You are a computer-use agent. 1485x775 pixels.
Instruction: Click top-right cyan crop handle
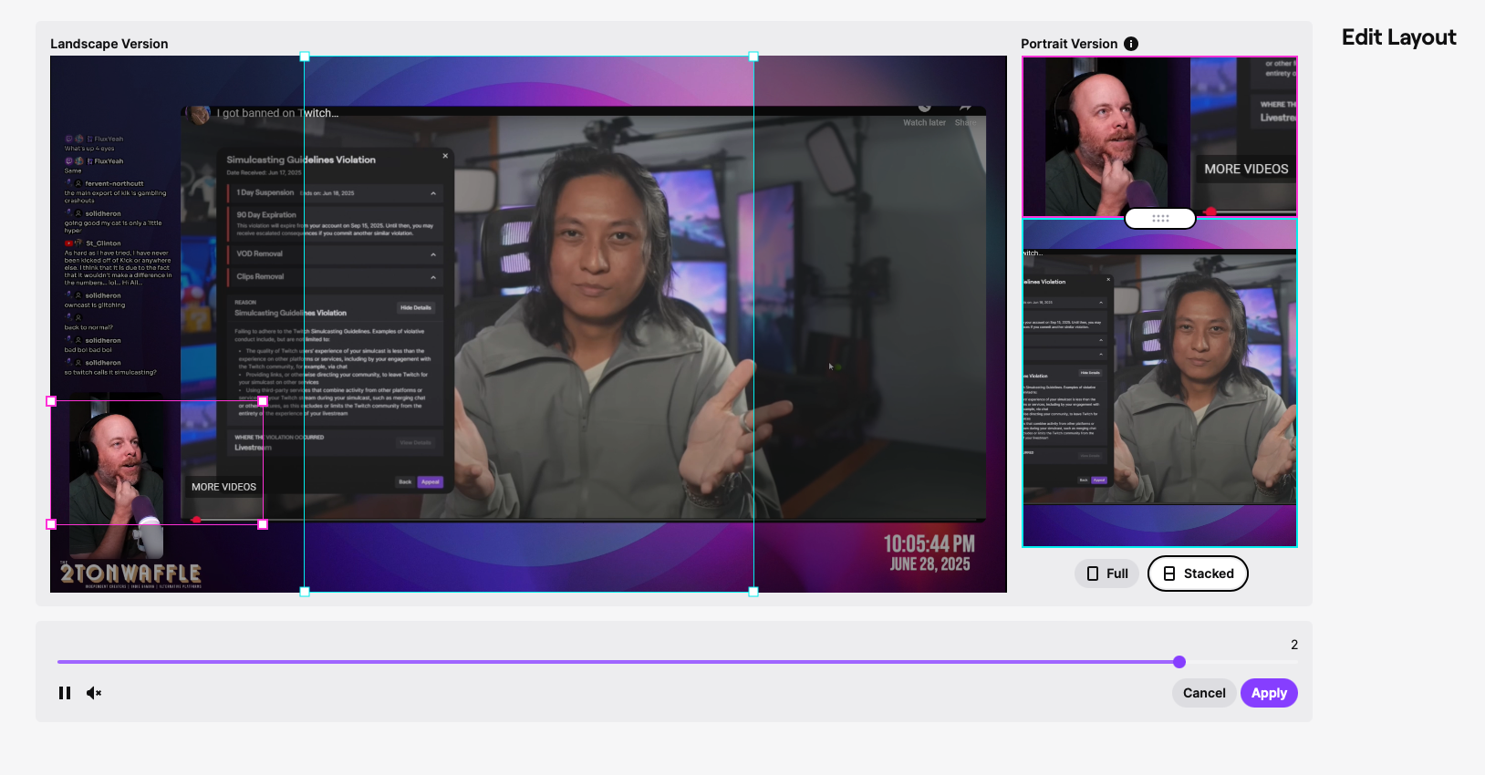pos(753,57)
